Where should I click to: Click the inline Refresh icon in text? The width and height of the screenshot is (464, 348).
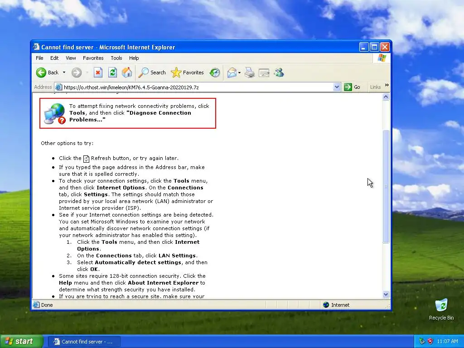click(x=86, y=159)
